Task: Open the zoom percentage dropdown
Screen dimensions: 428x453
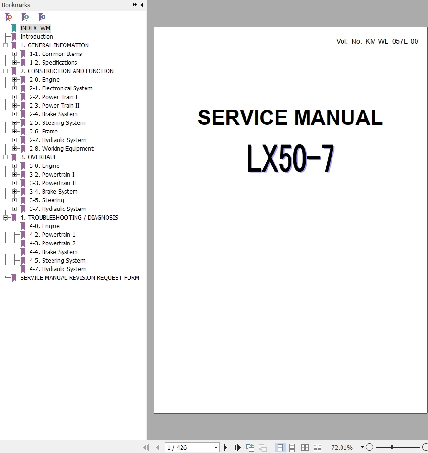Action: pyautogui.click(x=362, y=447)
